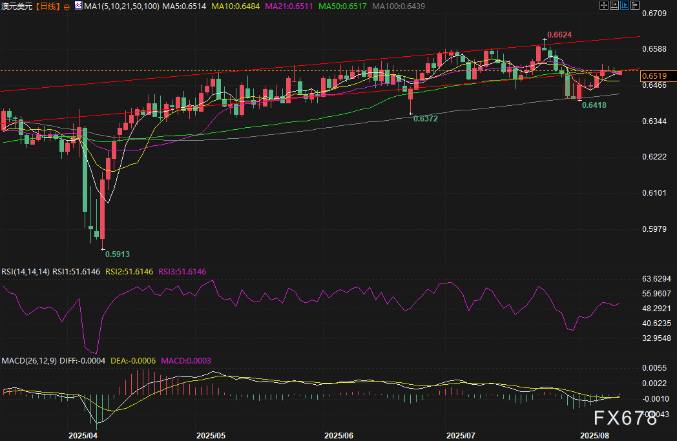Click the 2025/04 date on time axis
Viewport: 677px width, 441px height.
(x=82, y=436)
